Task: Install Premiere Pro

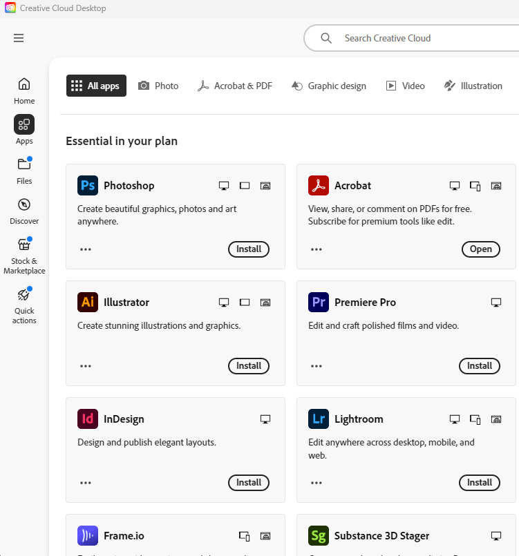Action: point(480,365)
